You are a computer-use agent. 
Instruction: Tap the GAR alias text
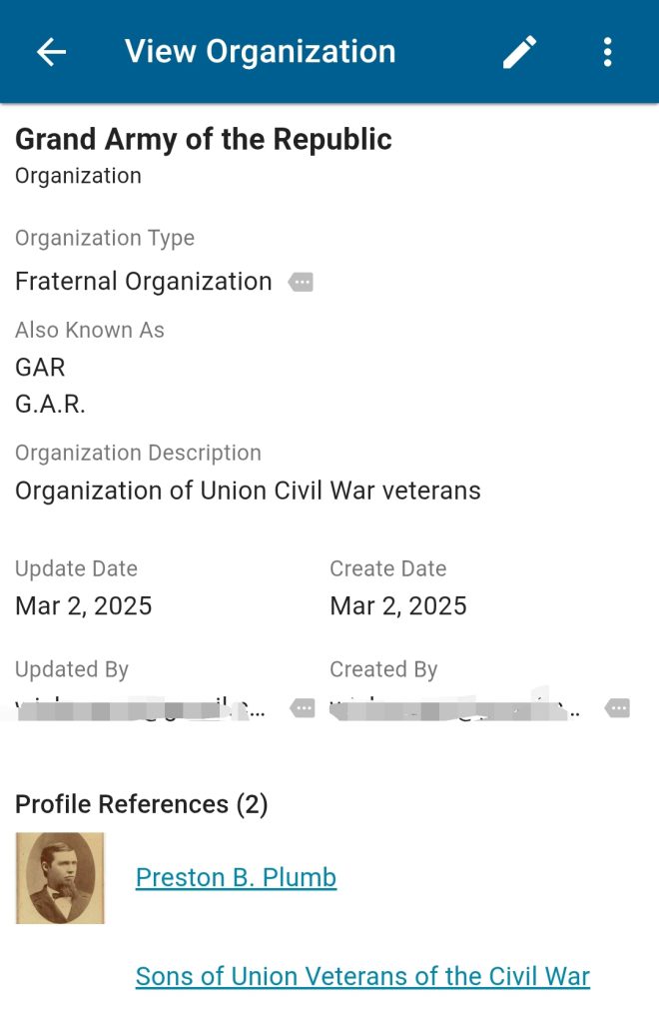tap(40, 368)
